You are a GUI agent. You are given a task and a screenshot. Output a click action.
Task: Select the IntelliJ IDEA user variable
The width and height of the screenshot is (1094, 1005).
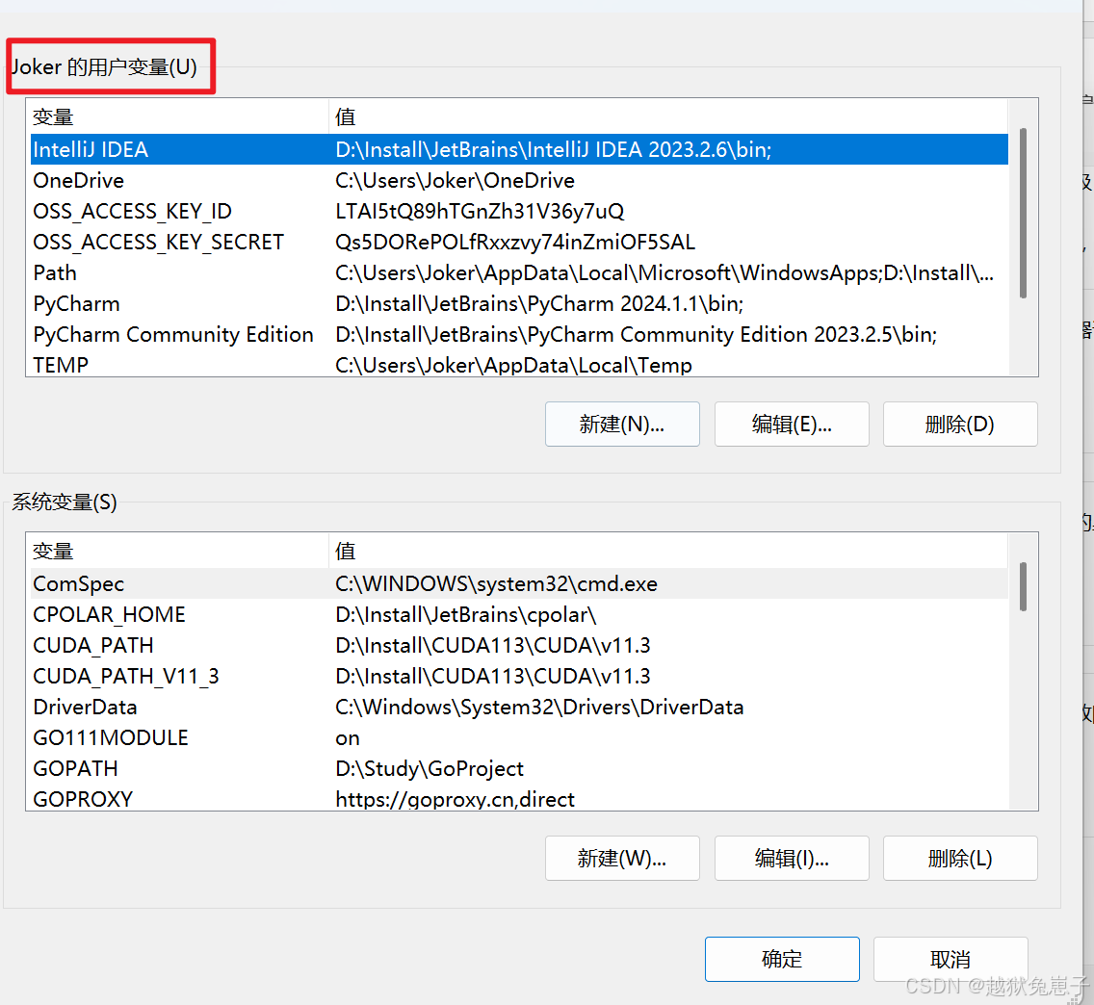519,149
